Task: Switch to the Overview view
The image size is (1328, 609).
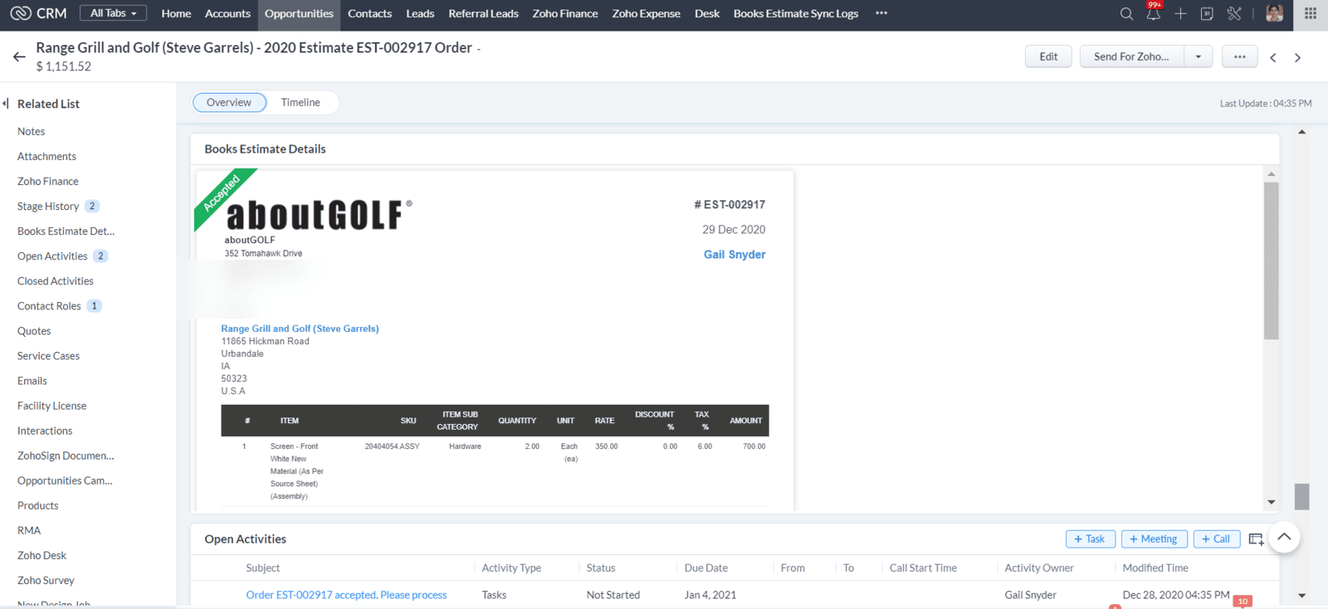Action: tap(229, 102)
